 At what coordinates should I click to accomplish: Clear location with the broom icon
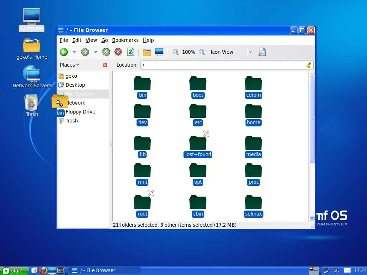309,65
